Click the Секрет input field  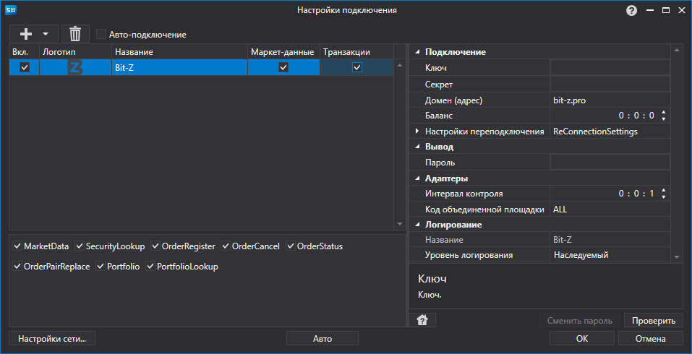(x=610, y=84)
